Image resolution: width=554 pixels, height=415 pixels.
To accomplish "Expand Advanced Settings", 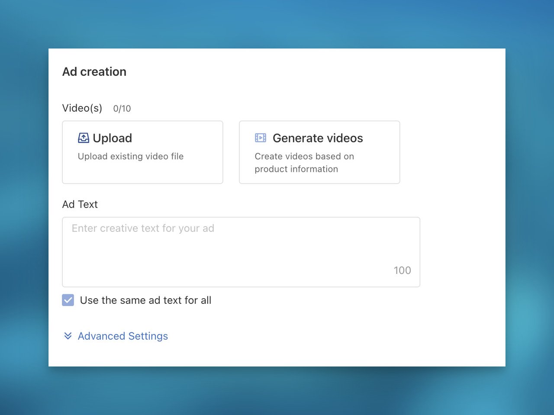I will [116, 336].
